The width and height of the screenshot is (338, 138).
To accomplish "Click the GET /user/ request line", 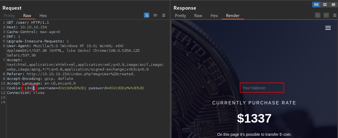I will pos(28,23).
